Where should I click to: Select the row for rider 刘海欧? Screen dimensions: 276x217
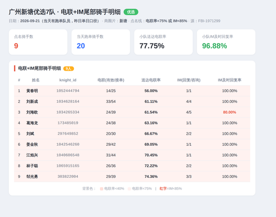(x=132, y=112)
